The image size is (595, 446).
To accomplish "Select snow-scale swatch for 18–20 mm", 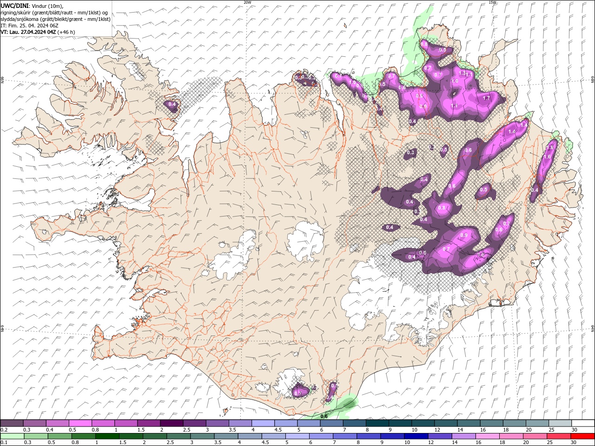I will [514, 423].
